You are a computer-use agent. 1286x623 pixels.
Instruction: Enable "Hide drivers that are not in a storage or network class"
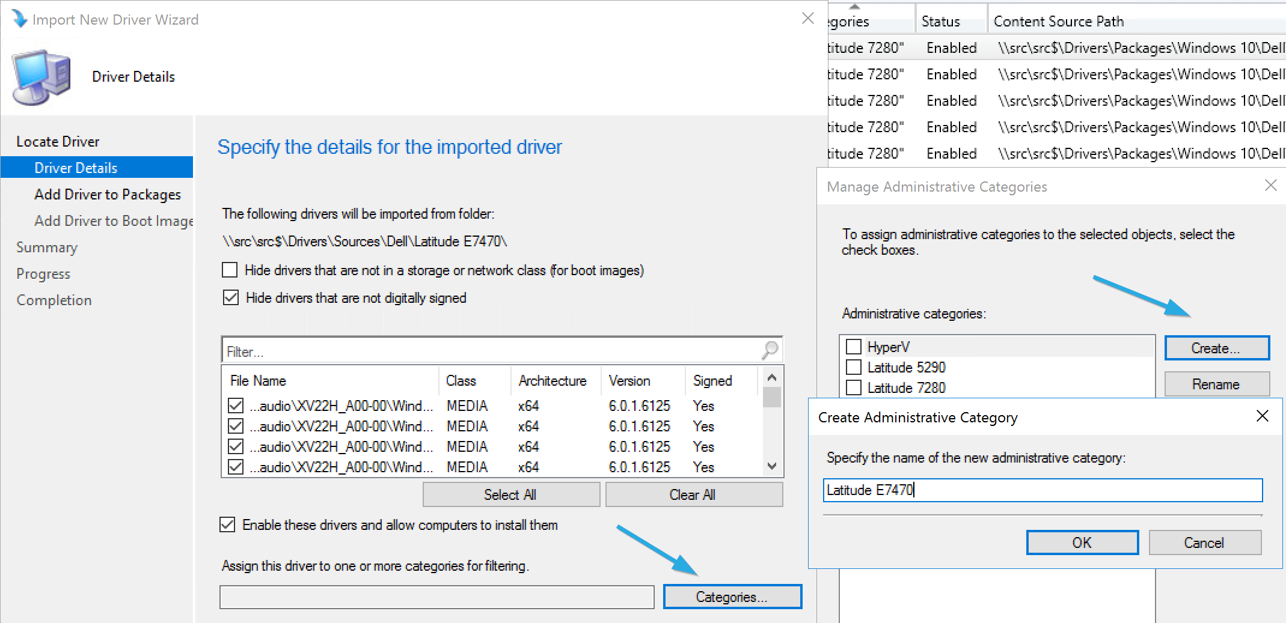click(x=229, y=270)
